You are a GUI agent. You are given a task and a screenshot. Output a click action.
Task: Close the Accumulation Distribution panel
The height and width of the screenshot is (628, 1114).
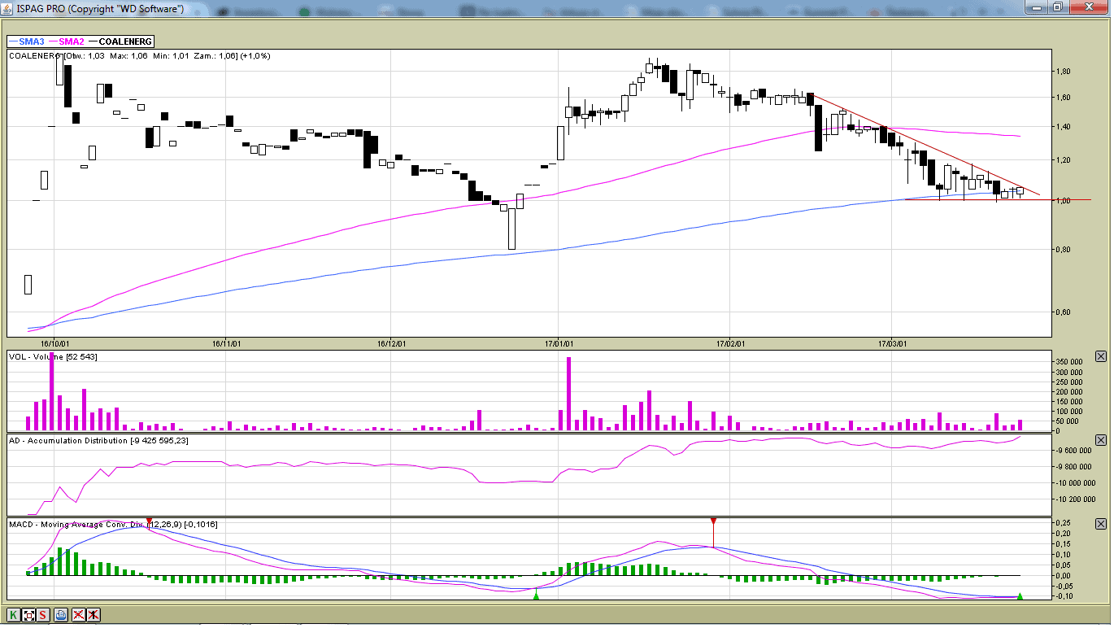(x=1101, y=440)
